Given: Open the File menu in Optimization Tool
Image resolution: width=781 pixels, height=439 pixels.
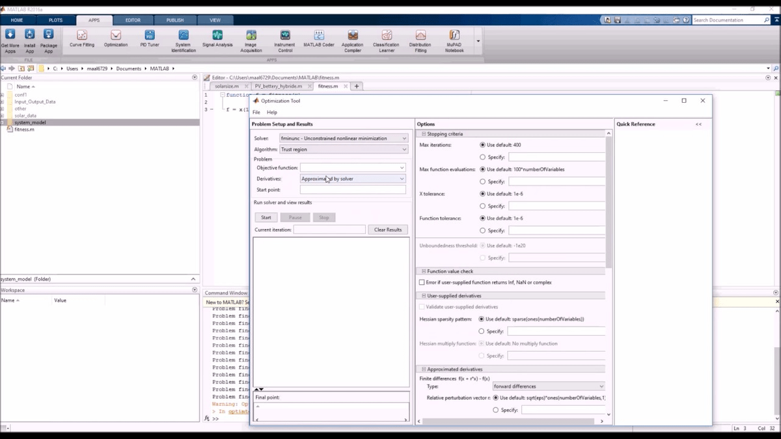Looking at the screenshot, I should click(256, 113).
